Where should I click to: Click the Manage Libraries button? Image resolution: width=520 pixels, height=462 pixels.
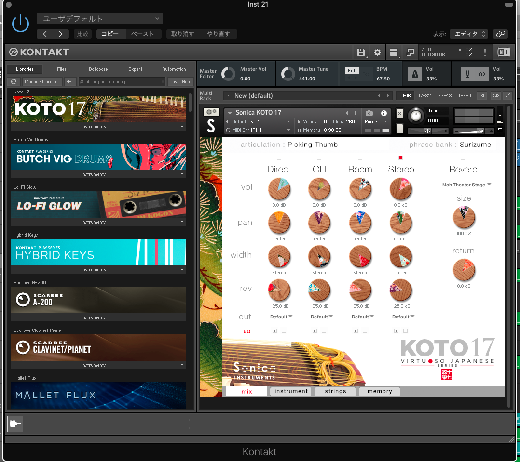[42, 82]
